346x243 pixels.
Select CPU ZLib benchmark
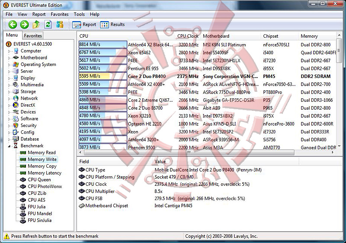click(37, 193)
